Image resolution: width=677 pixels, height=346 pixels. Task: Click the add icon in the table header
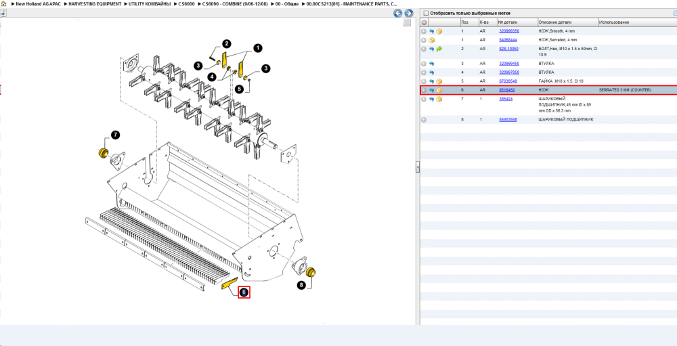[x=424, y=22]
